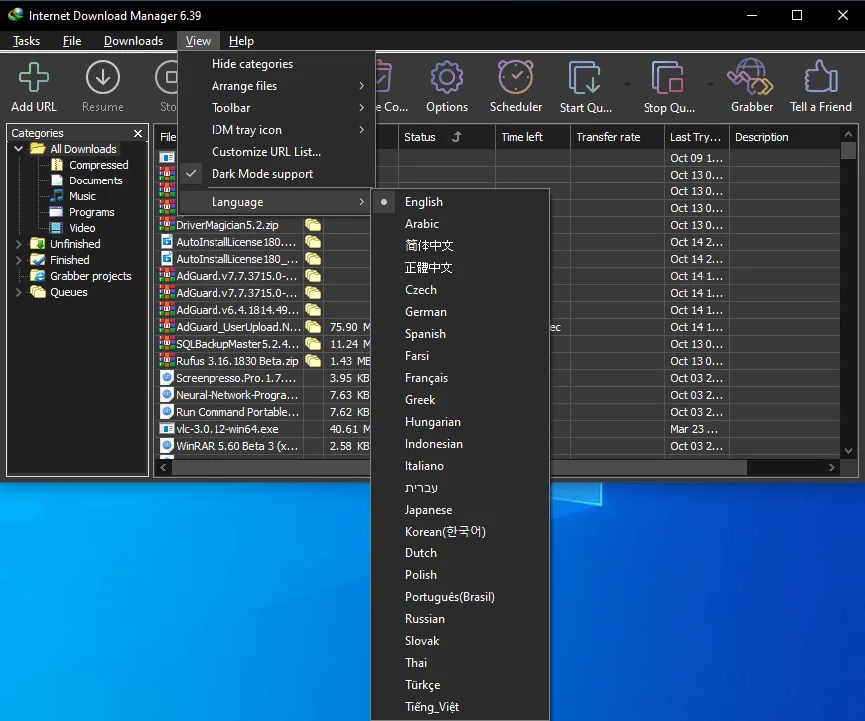Image resolution: width=865 pixels, height=721 pixels.
Task: Open the IDM tray icon submenu
Action: (275, 130)
